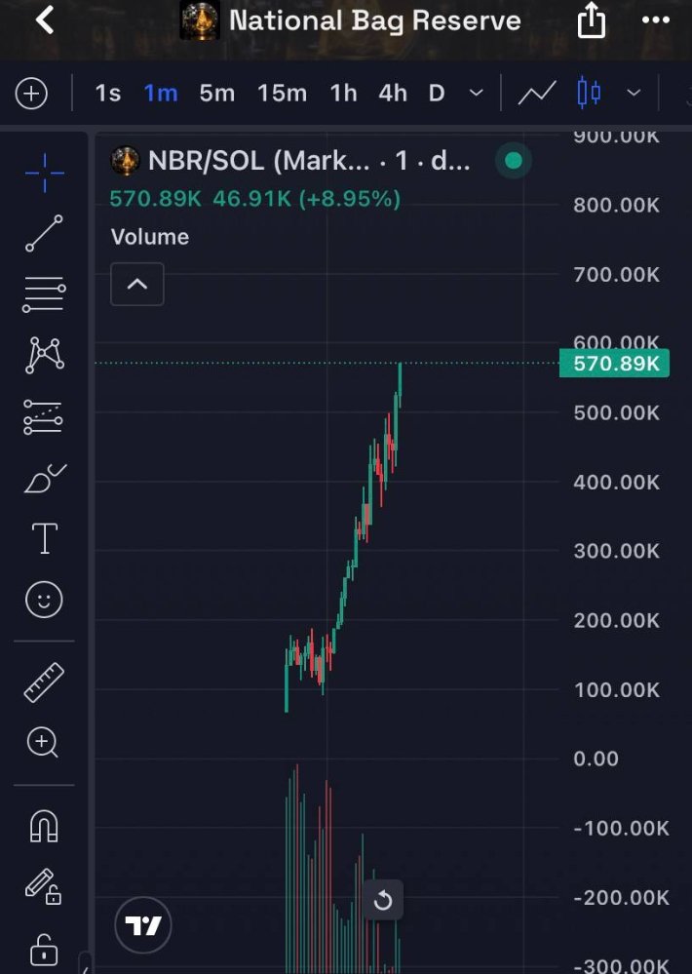Open the emoji sticker tool
Screen dimensions: 692x974
44,600
